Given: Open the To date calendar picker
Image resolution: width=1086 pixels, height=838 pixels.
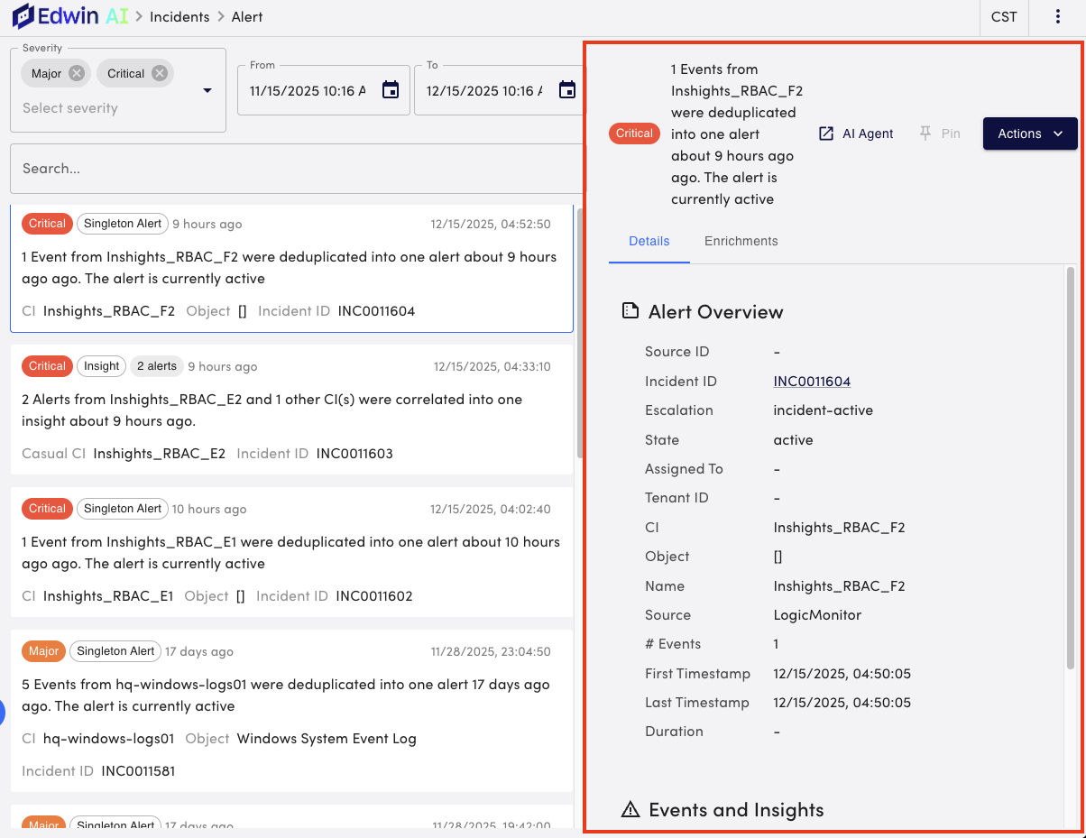Looking at the screenshot, I should pos(567,90).
